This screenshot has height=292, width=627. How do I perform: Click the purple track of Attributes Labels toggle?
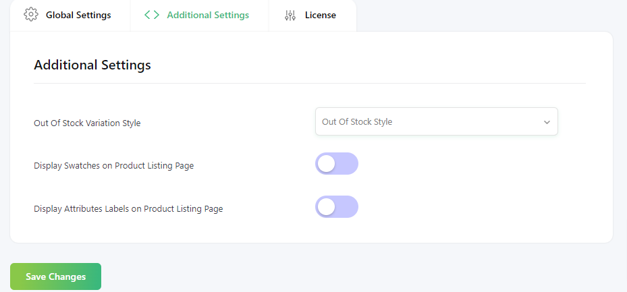347,207
